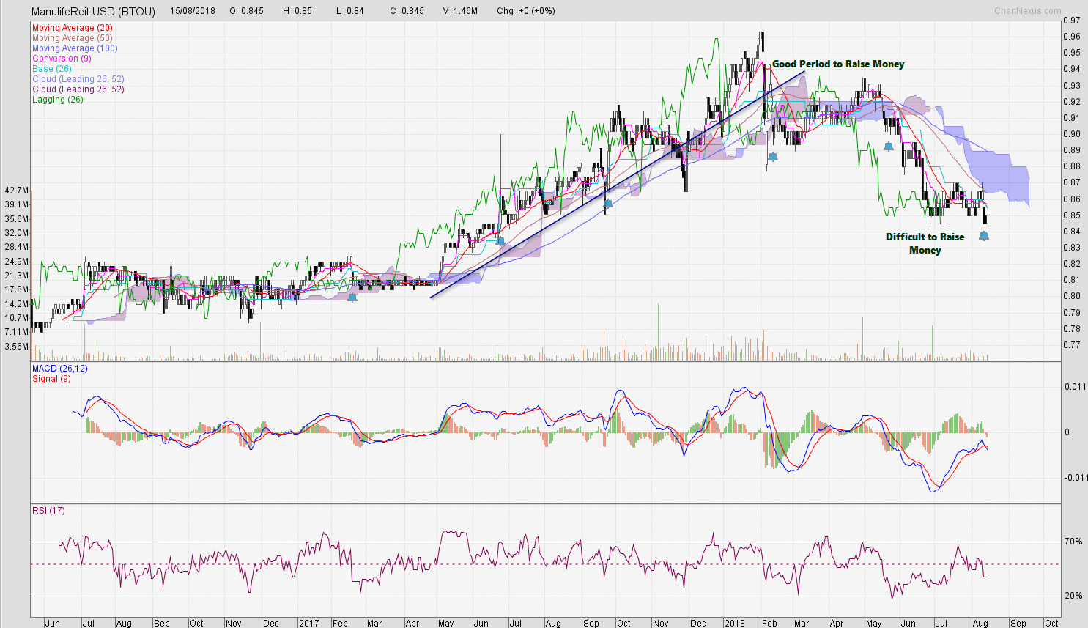Click the Difficult to Raise Money annotation
The image size is (1088, 628).
[x=925, y=243]
